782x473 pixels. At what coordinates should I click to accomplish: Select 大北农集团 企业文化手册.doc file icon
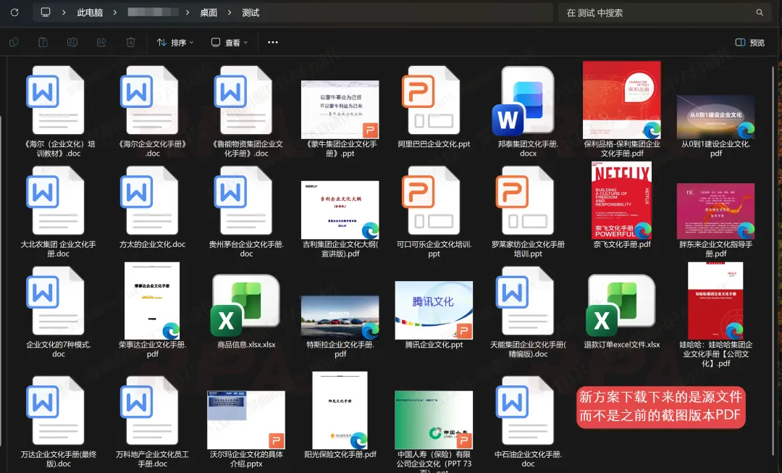[x=55, y=201]
